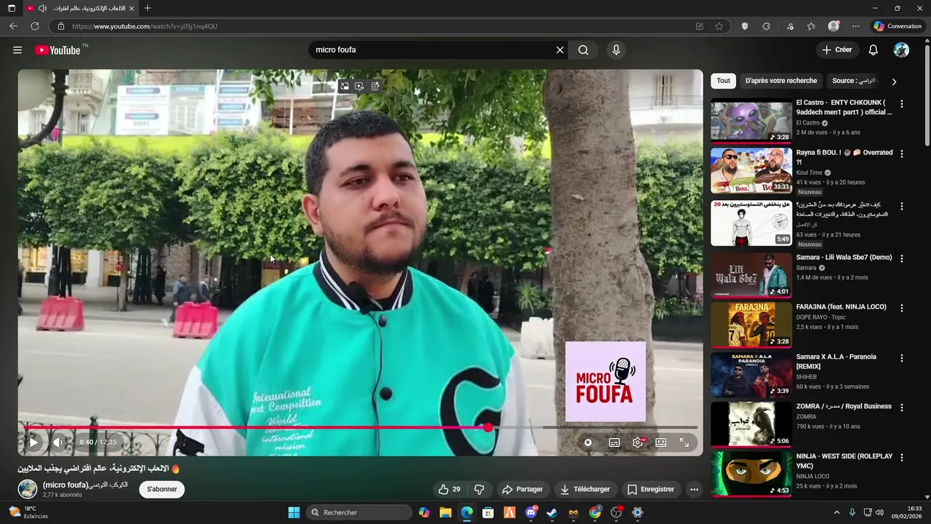The height and width of the screenshot is (524, 931).
Task: Open browser favorites list icon
Action: pos(811,26)
